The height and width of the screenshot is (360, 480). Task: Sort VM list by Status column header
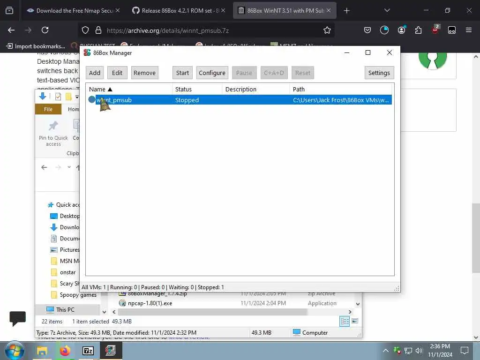[197, 90]
